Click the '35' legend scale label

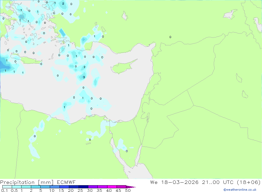99,190
